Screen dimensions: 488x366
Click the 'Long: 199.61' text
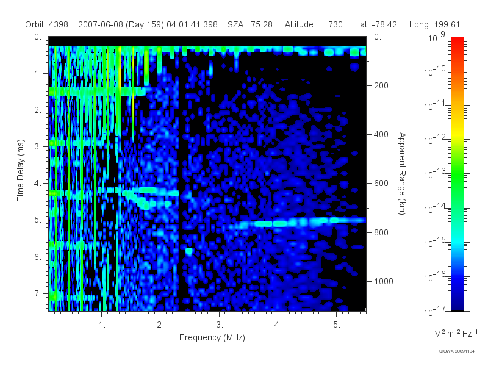tap(434, 24)
